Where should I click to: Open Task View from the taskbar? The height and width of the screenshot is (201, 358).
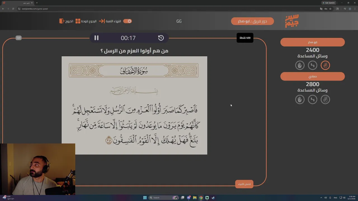point(183,198)
